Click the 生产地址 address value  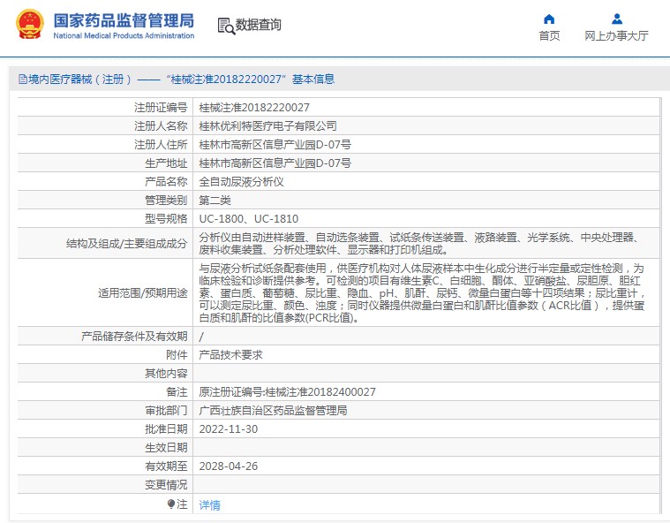(x=275, y=163)
